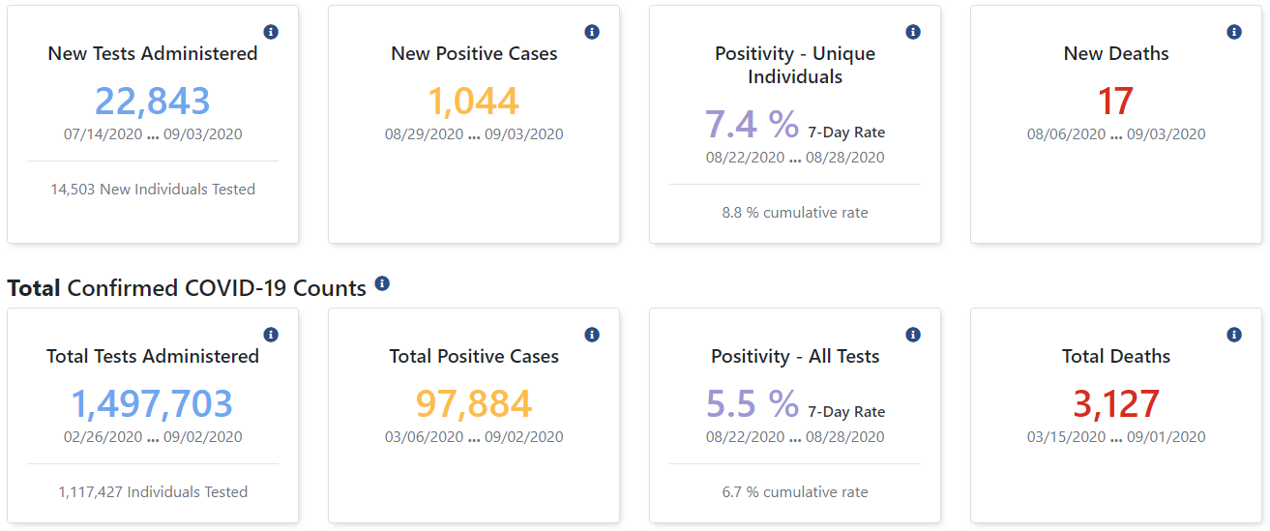Select the 1,497,703 total tests number

pyautogui.click(x=153, y=403)
